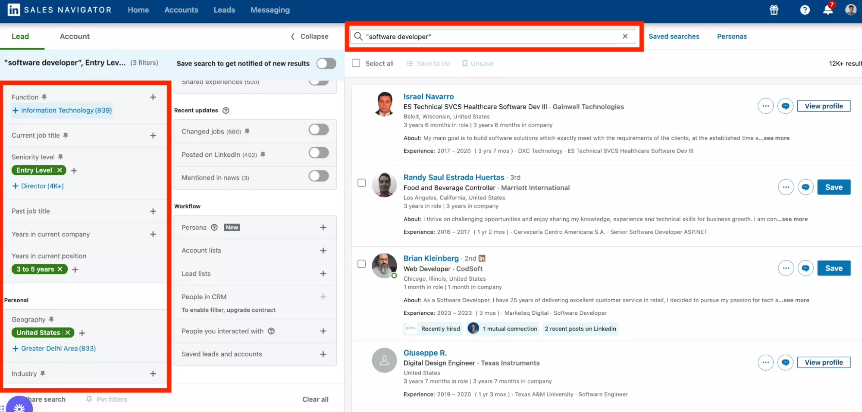Expand the Persona workflow section
Image resolution: width=862 pixels, height=412 pixels.
point(323,227)
